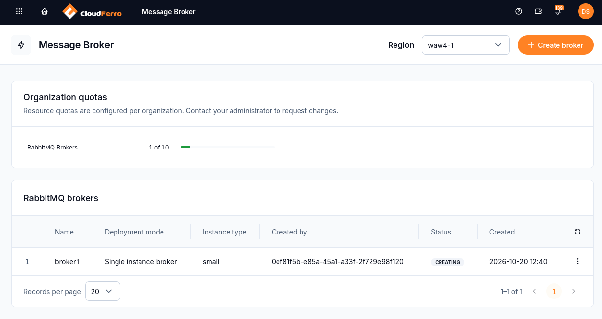Click the Created by column header
The height and width of the screenshot is (319, 602).
(289, 232)
